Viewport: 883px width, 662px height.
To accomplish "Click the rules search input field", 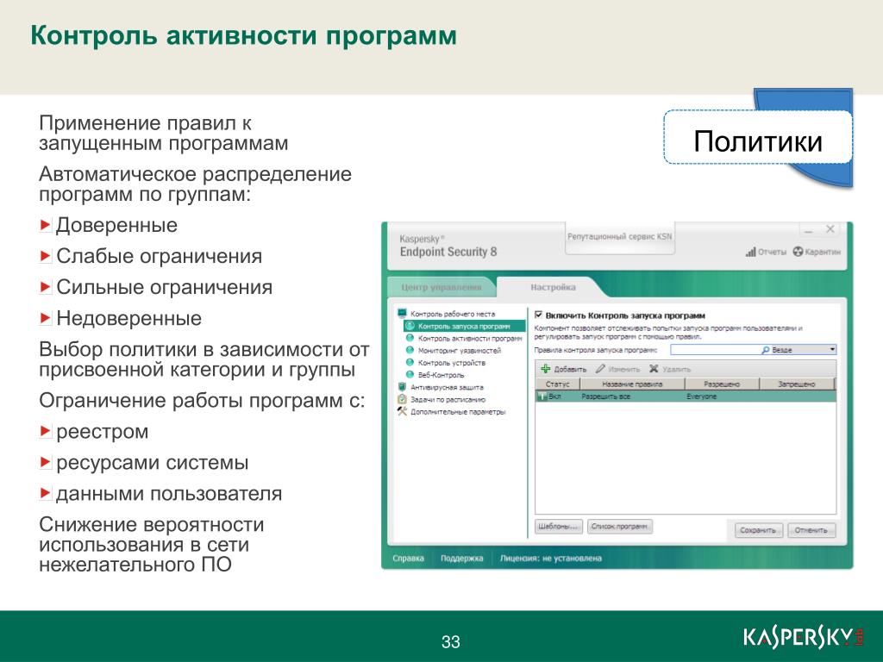I will coord(715,350).
